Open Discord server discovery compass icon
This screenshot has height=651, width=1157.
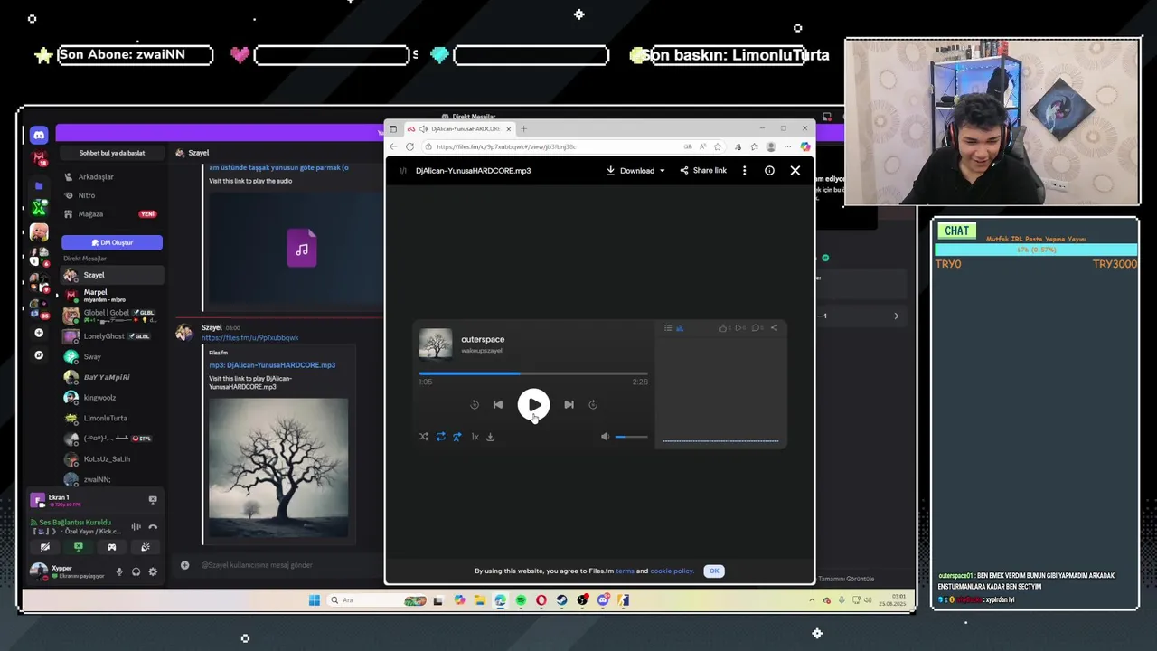point(39,355)
